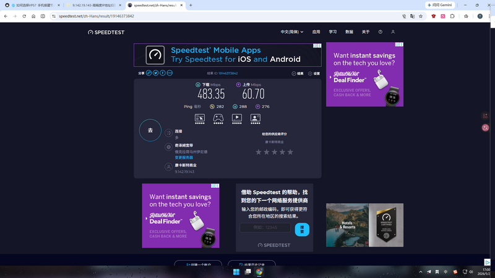Click upload speed value 60.70
The height and width of the screenshot is (278, 495).
253,94
